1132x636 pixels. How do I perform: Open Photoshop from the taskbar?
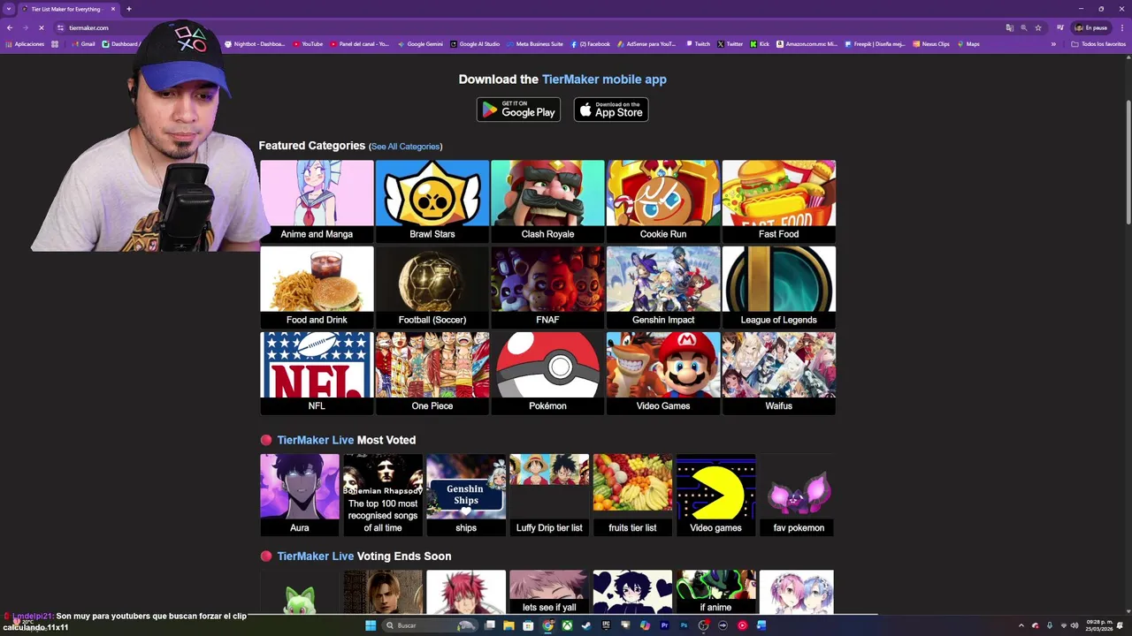(684, 625)
